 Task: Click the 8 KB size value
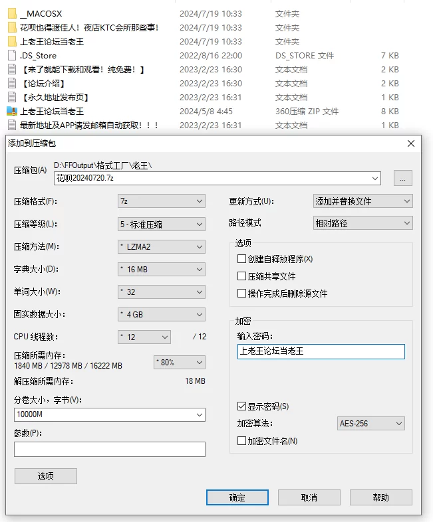pyautogui.click(x=390, y=112)
